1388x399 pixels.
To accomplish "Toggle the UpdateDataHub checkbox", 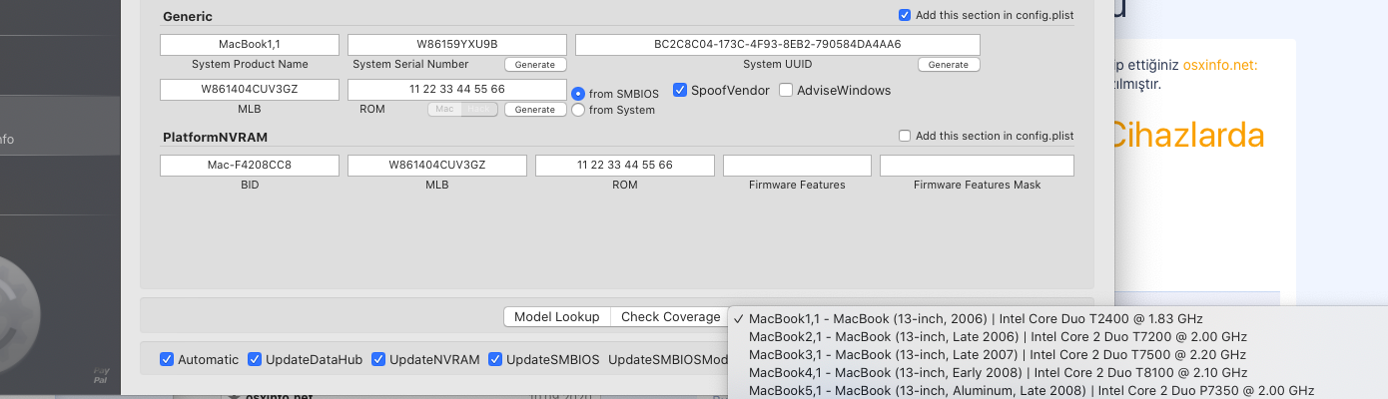I will tap(255, 359).
